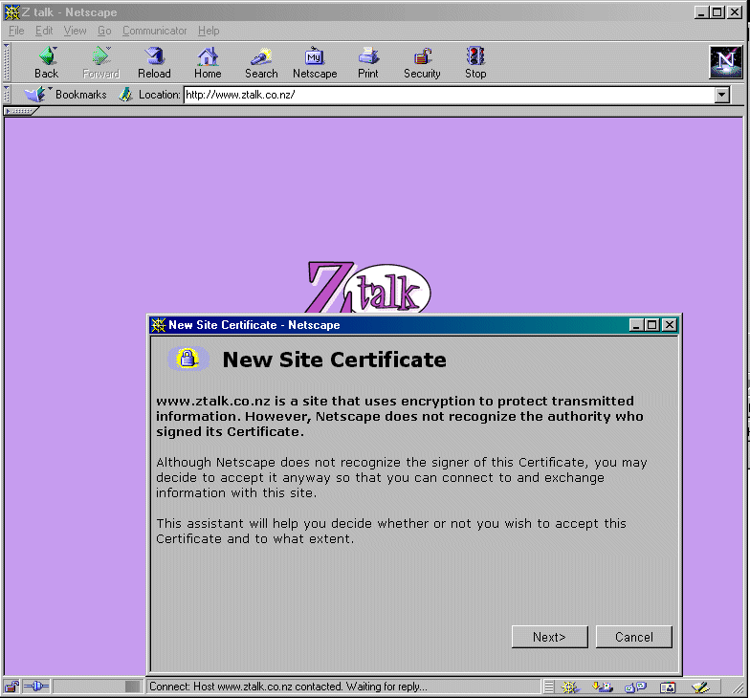Open the Search toolbar button

coord(261,63)
